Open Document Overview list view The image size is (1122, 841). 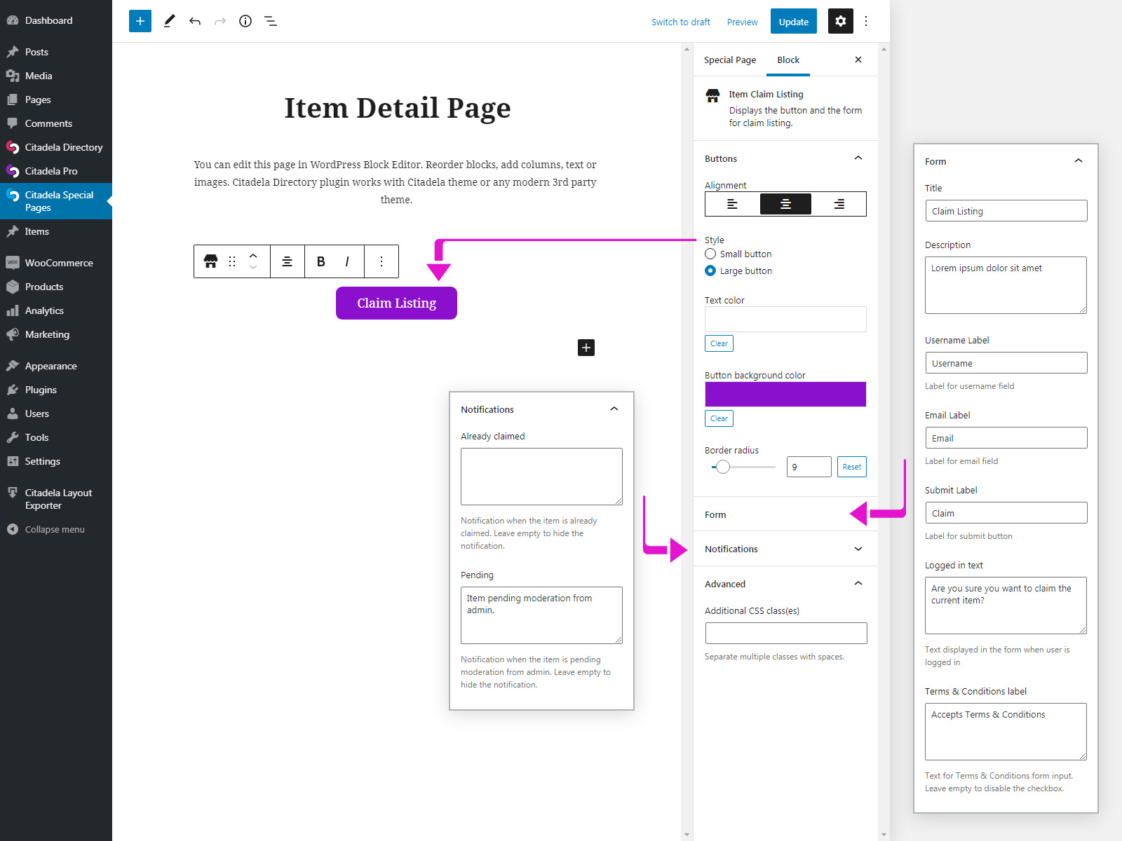tap(271, 21)
